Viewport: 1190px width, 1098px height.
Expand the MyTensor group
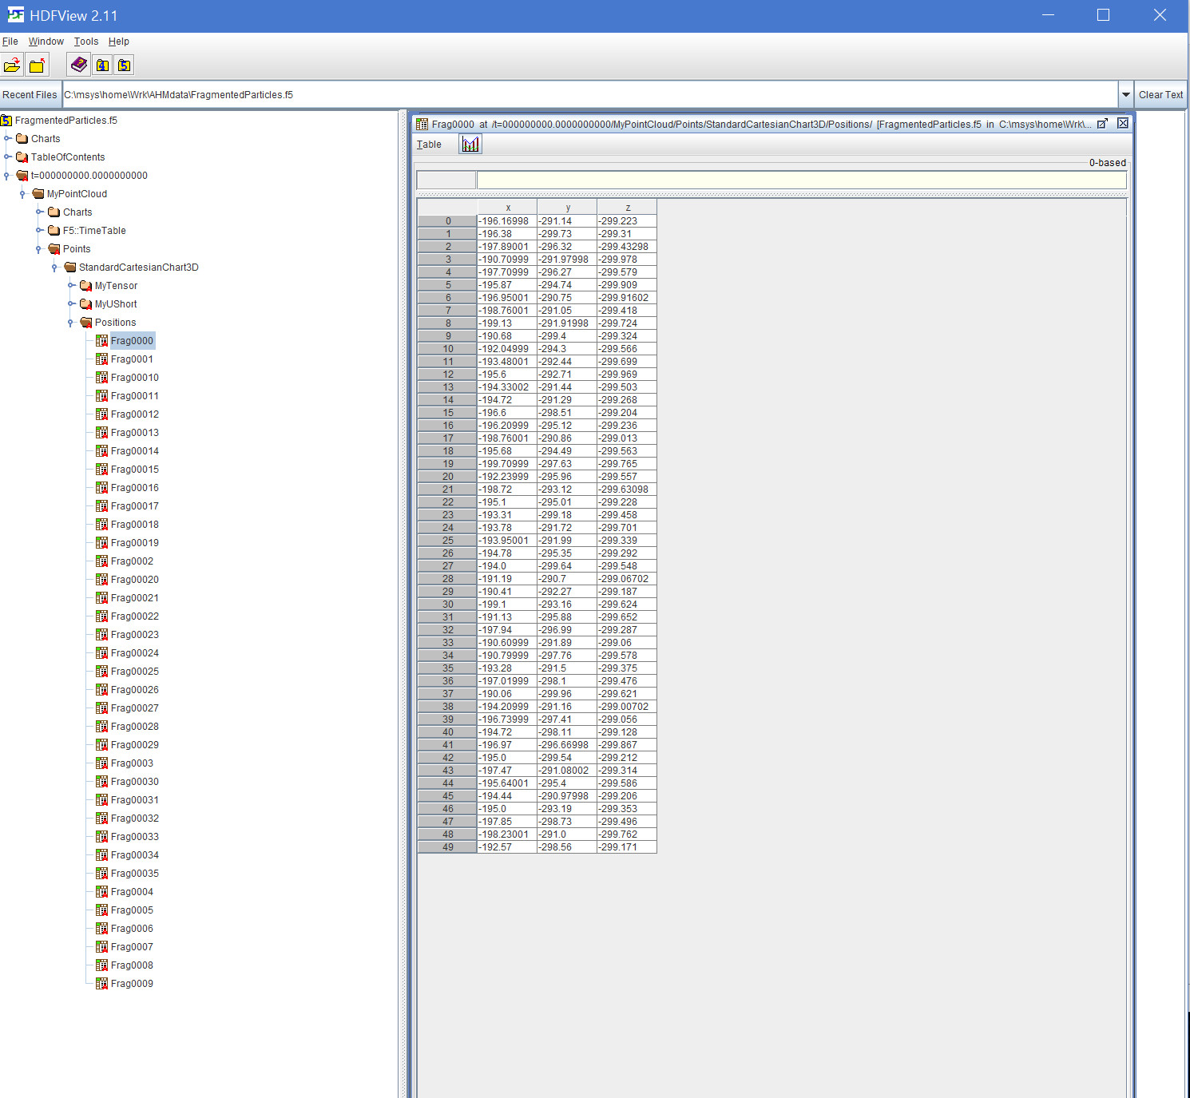[71, 286]
